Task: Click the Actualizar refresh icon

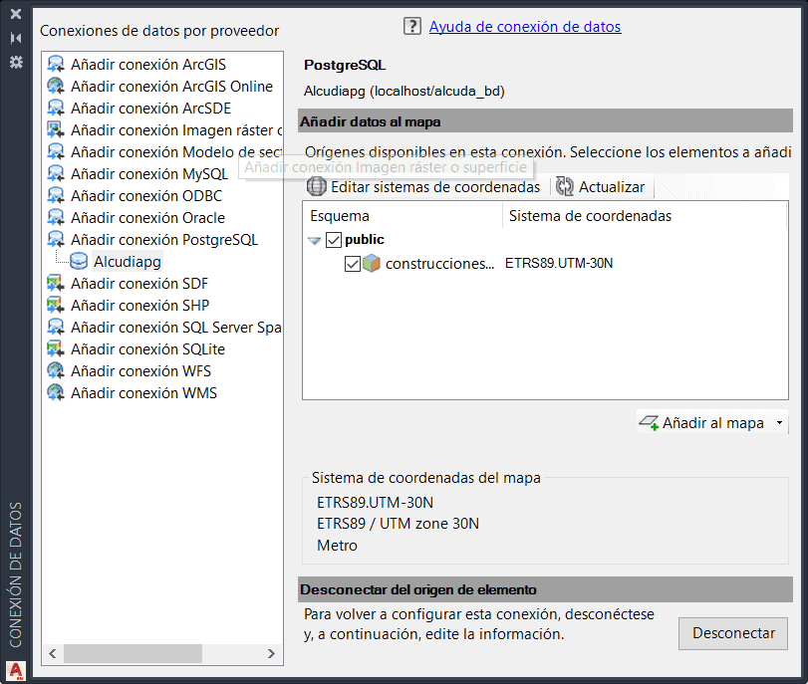Action: tap(566, 186)
